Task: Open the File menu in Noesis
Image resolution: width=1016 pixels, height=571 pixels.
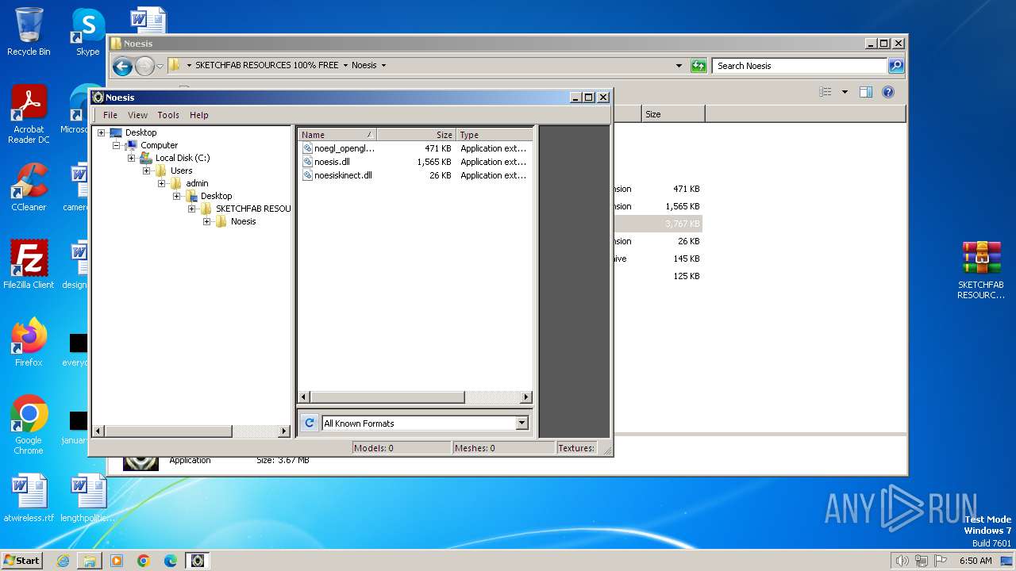Action: [110, 115]
